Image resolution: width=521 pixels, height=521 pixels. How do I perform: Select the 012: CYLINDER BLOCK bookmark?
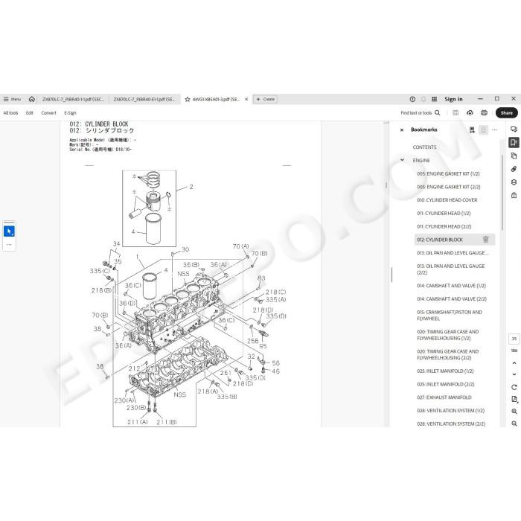click(440, 240)
